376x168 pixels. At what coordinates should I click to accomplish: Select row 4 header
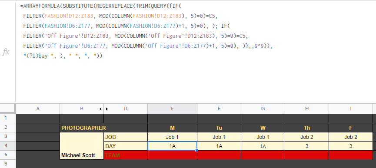pyautogui.click(x=8, y=146)
